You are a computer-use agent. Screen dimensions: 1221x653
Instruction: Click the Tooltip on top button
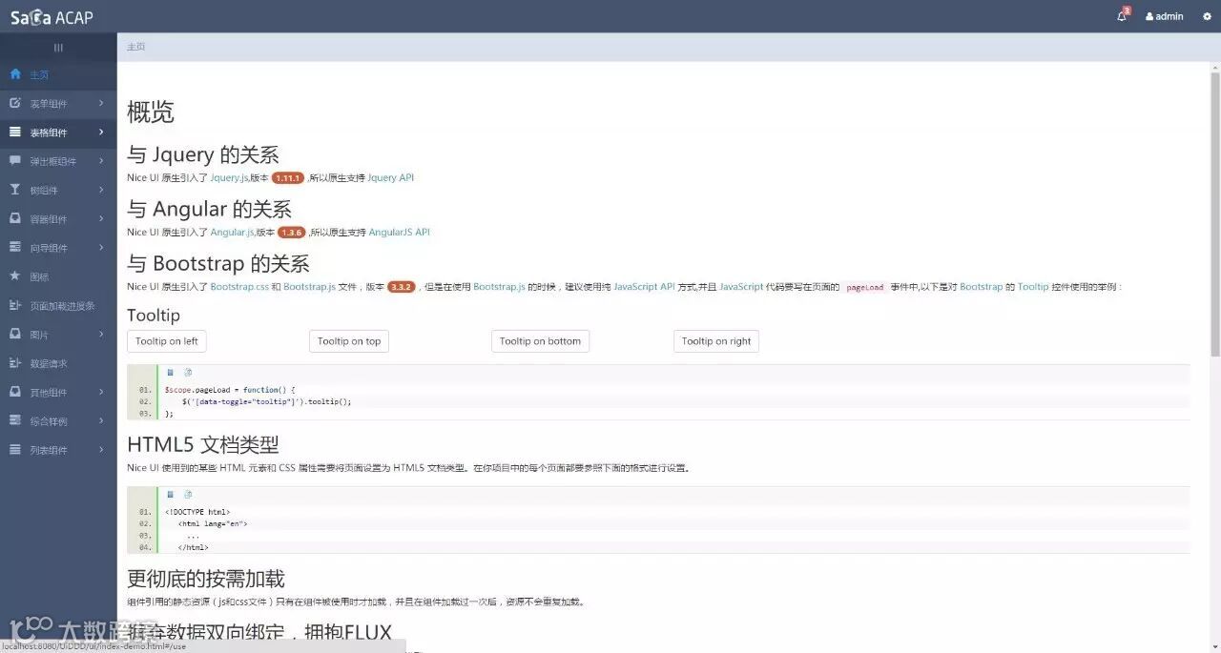coord(349,341)
